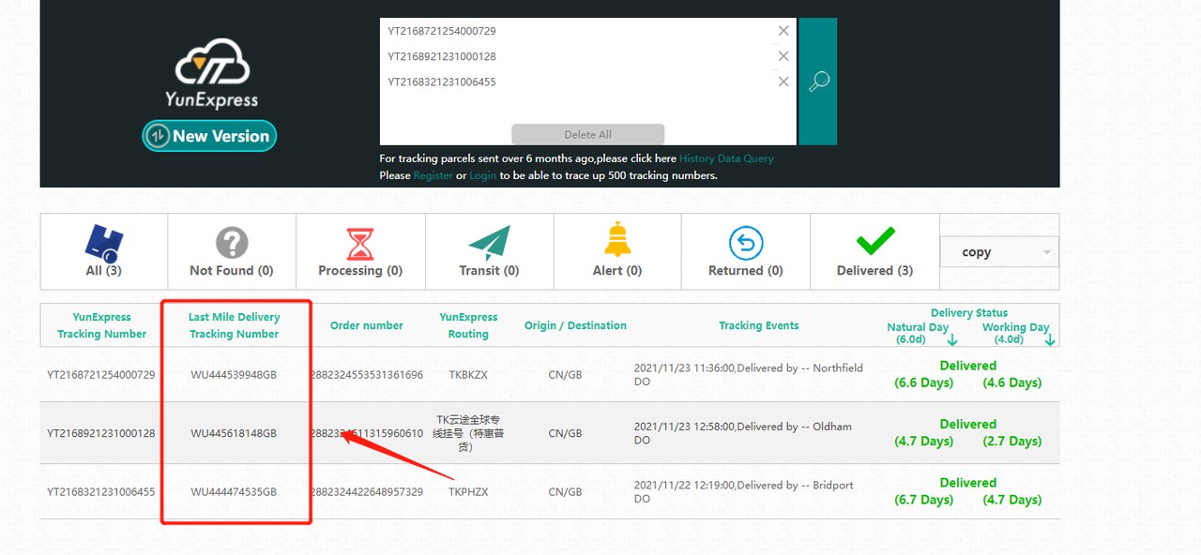Select the Not Found (0) filter tab
1201x555 pixels.
(232, 251)
